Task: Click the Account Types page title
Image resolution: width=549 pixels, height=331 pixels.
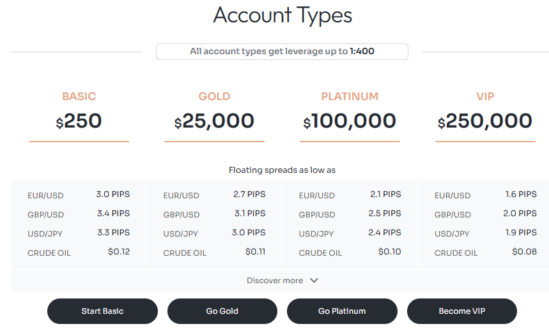Action: 282,15
